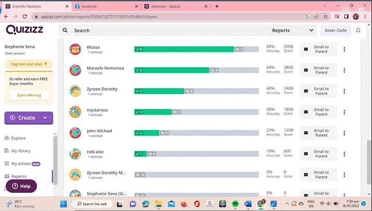Email Khaiza's parent
The image size is (372, 211).
coord(319,49)
